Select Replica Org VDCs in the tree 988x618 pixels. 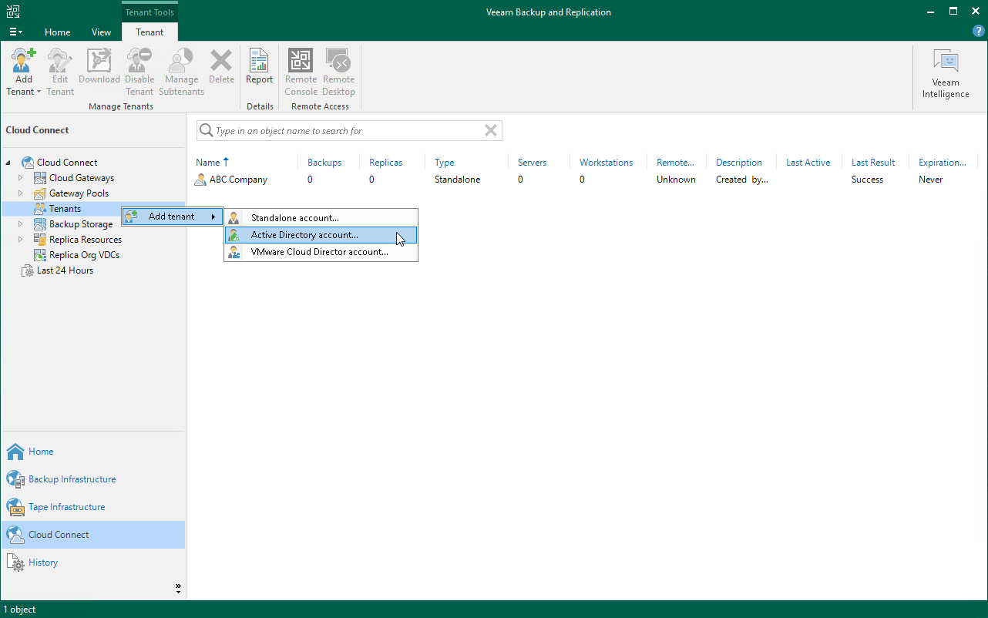coord(84,255)
